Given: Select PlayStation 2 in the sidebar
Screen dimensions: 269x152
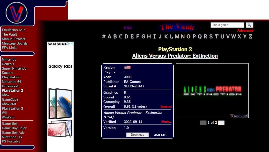Looking at the screenshot, I should pos(13,91).
